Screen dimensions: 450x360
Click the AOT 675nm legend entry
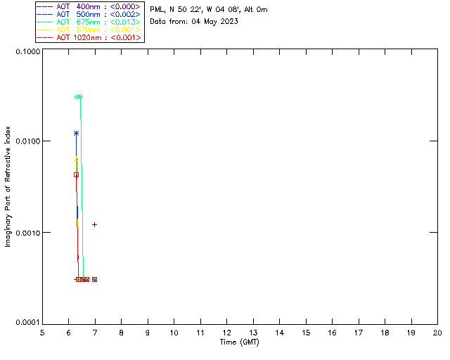click(x=89, y=22)
